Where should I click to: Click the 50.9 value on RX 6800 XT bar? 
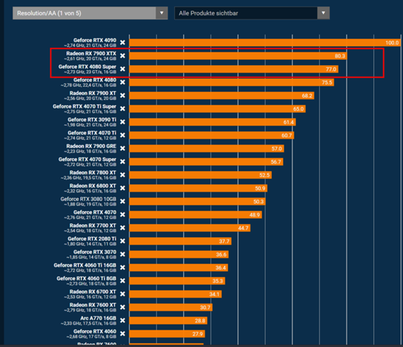260,189
